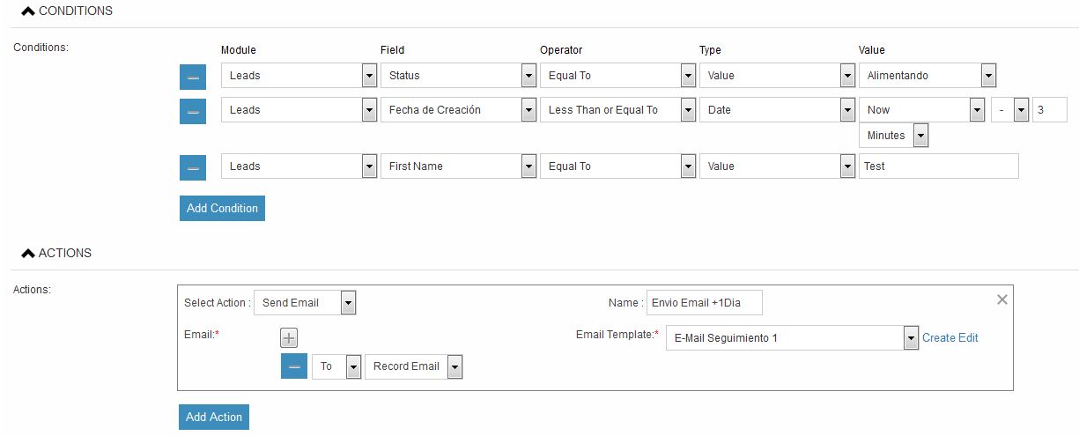This screenshot has height=436, width=1079.
Task: Click the plus icon to add email recipient
Action: (289, 337)
